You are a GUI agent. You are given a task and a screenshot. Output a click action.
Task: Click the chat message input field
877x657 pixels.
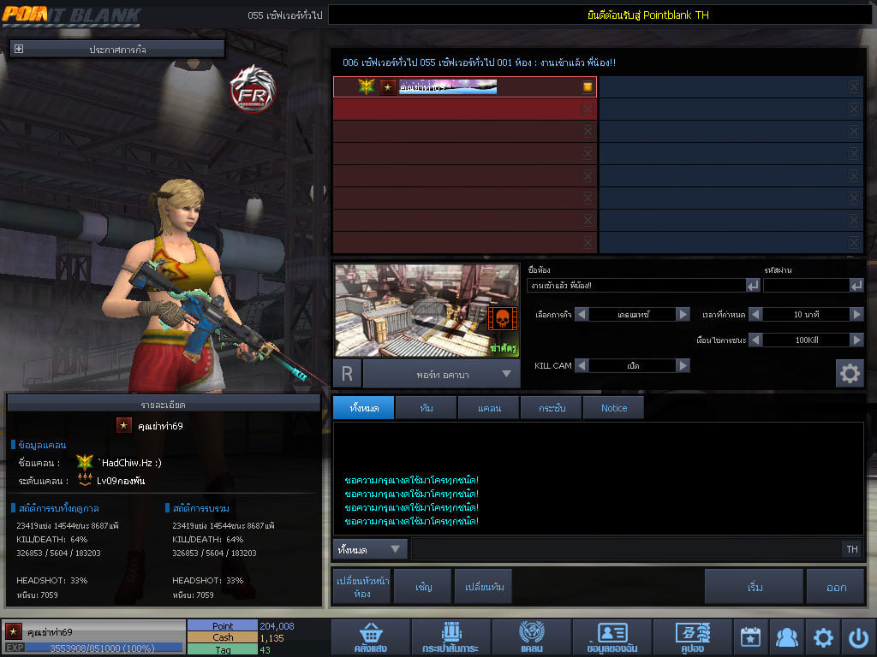[625, 549]
